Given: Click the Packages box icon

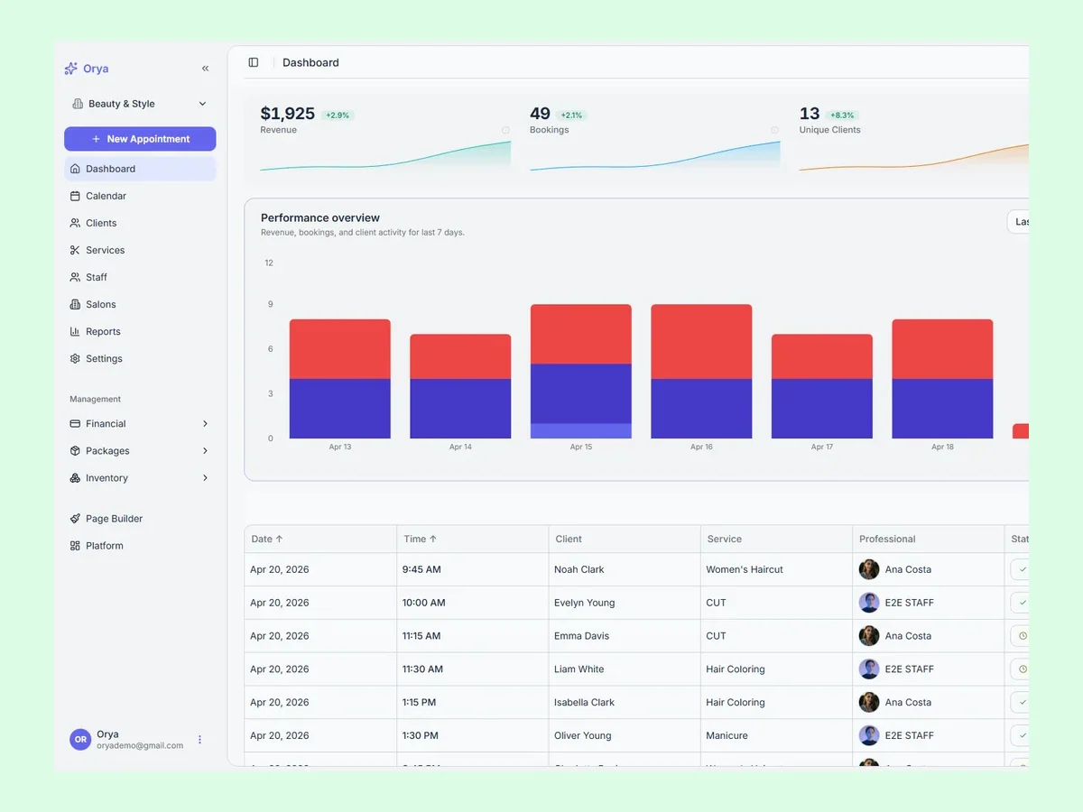Looking at the screenshot, I should click(75, 450).
